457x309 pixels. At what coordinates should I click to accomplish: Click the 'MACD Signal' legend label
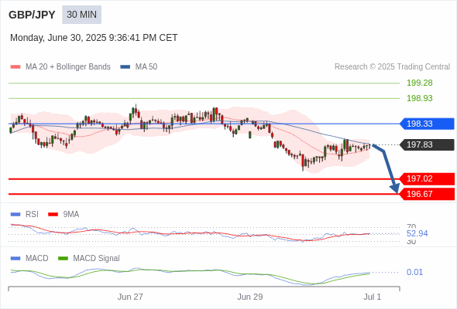point(96,259)
